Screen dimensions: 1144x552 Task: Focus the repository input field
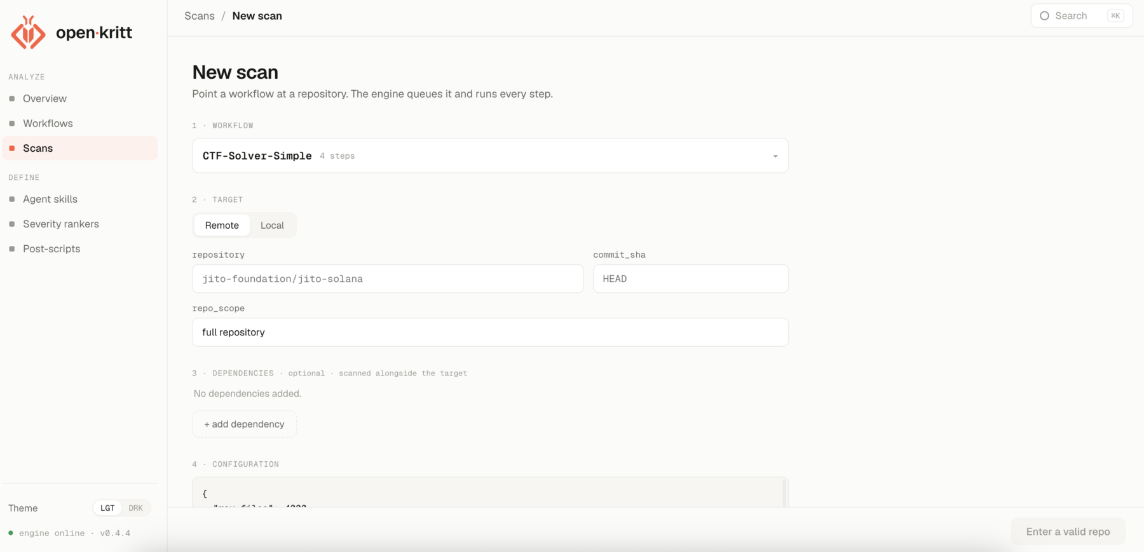[x=388, y=279]
